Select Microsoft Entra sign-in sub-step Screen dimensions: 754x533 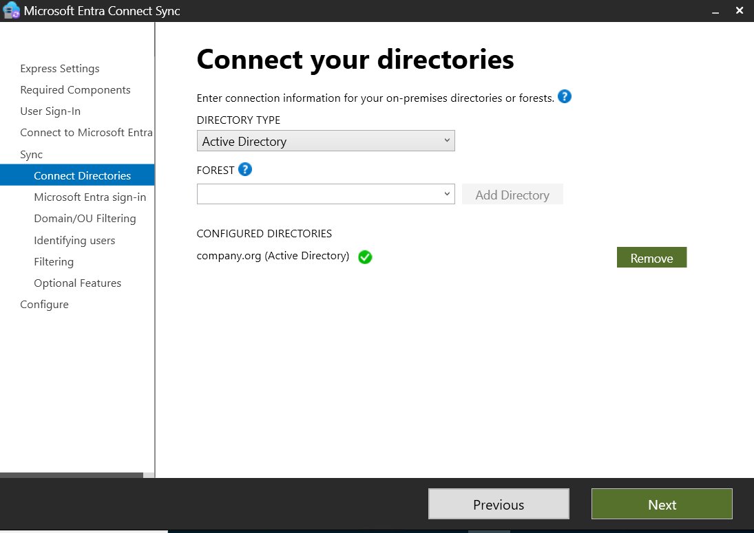pyautogui.click(x=90, y=197)
